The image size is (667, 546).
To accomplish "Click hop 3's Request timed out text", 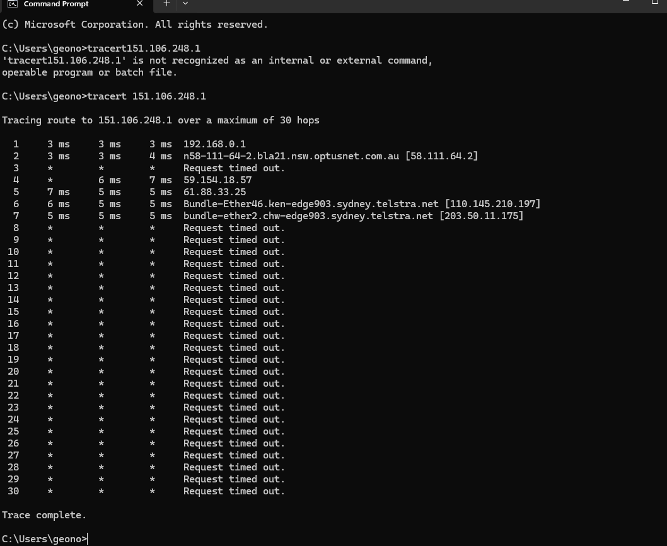I will click(234, 168).
